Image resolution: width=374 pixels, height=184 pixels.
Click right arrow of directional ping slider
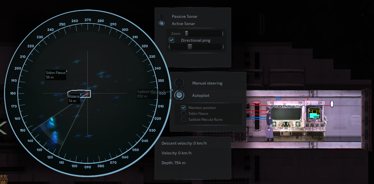coord(223,47)
